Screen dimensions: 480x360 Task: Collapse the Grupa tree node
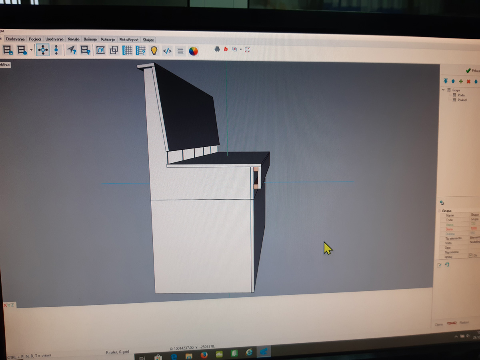click(444, 90)
